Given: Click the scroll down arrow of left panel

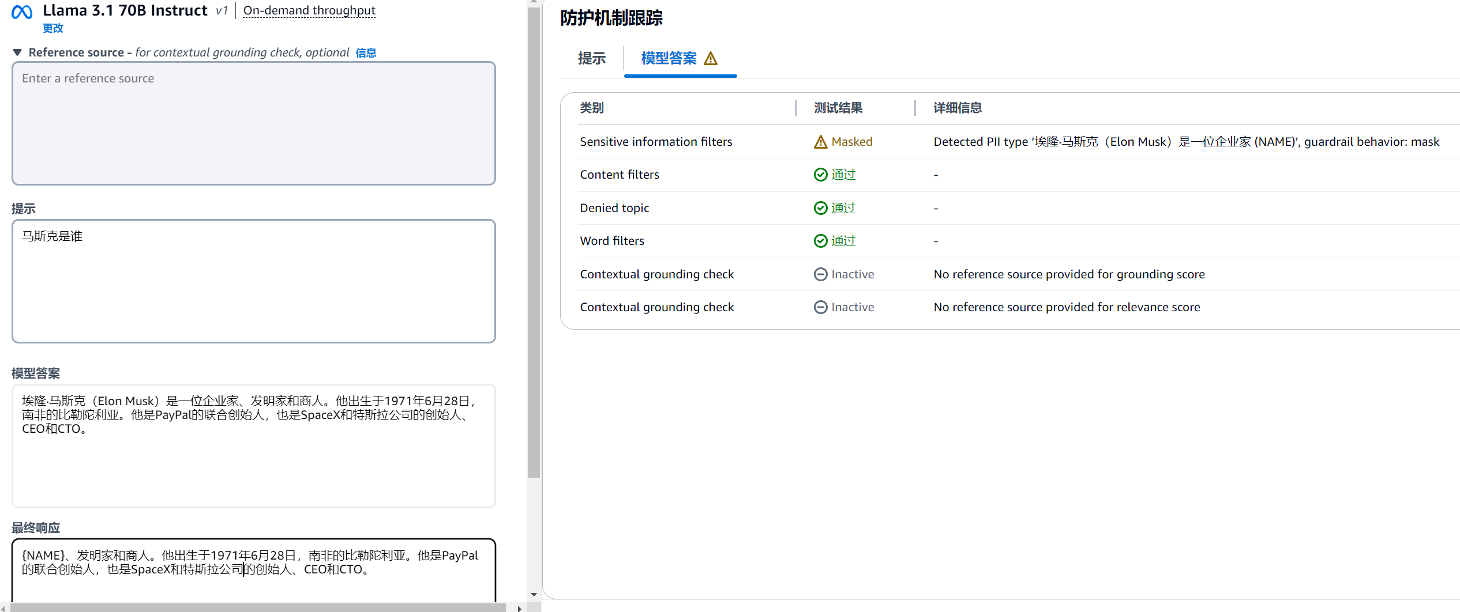Looking at the screenshot, I should tap(534, 595).
